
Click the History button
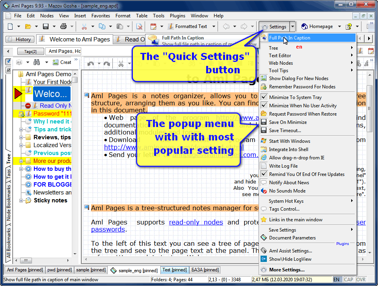(x=20, y=39)
